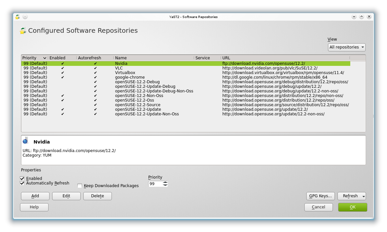Sort by the Service column header
The width and height of the screenshot is (387, 232).
coord(207,58)
